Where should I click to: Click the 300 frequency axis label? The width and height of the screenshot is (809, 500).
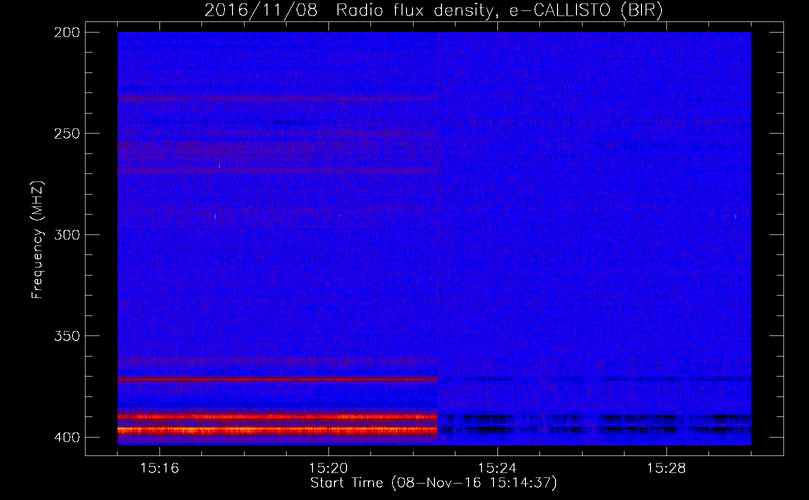(67, 235)
